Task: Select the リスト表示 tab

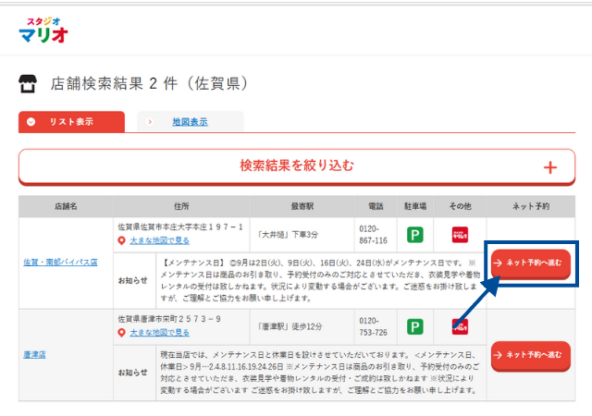Action: tap(71, 122)
